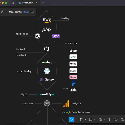Select the WordPress logo on canvas
125x125 pixels.
[37, 36]
